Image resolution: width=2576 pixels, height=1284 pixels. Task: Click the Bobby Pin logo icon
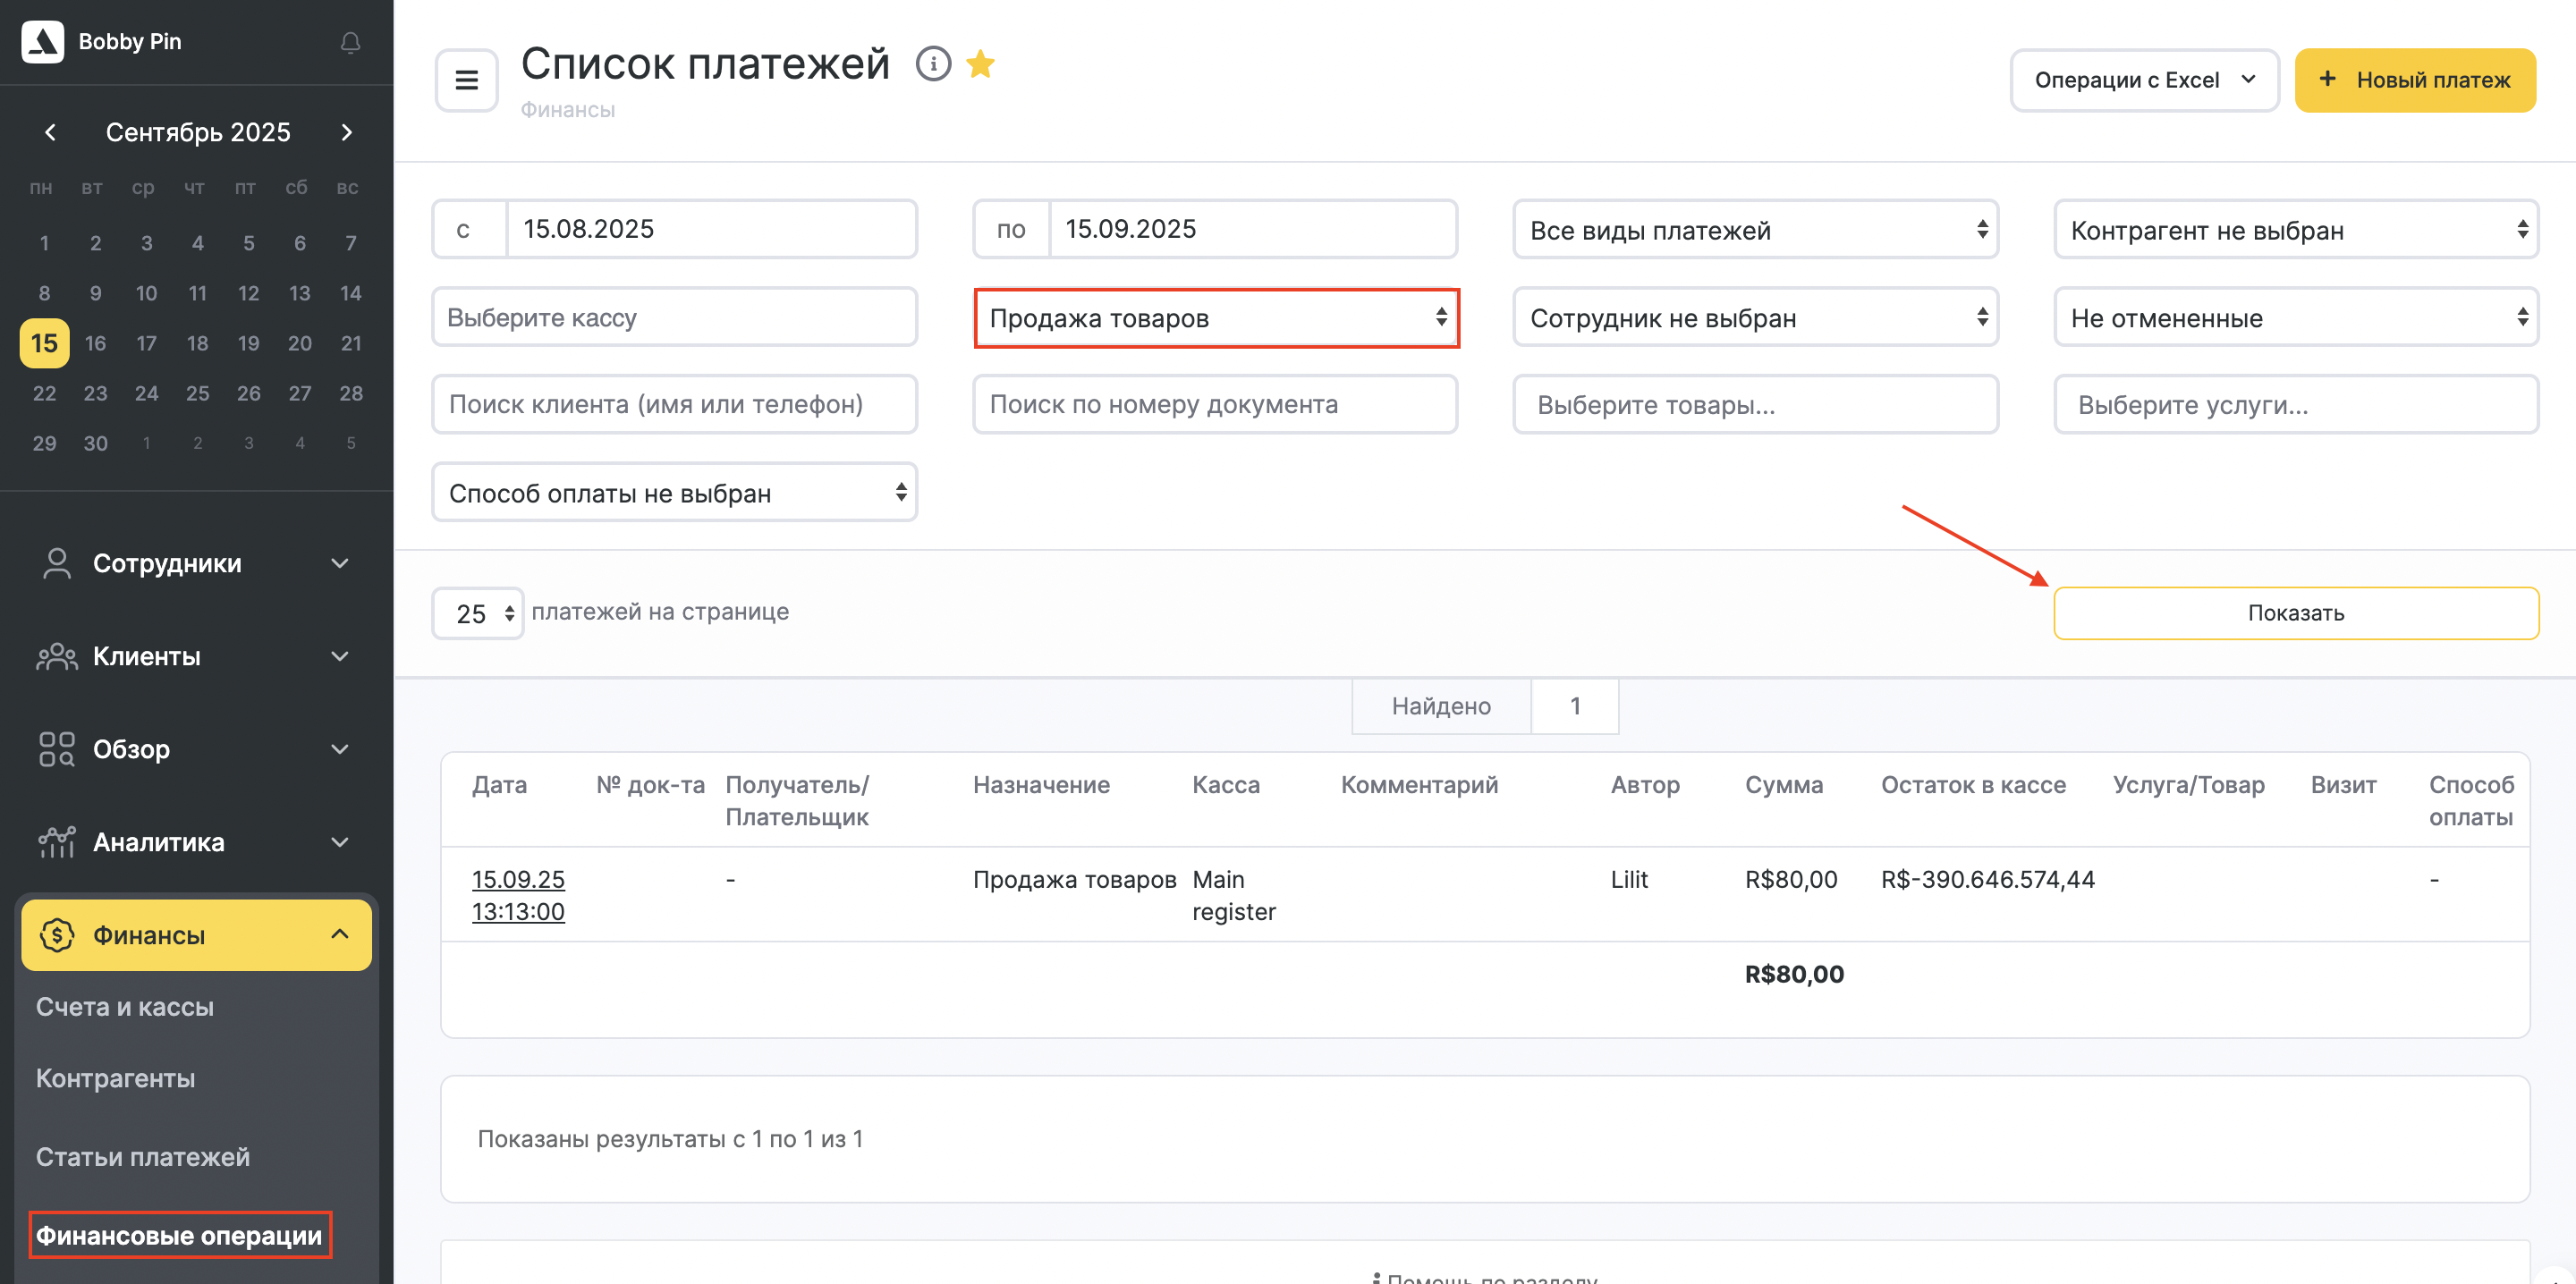(43, 42)
